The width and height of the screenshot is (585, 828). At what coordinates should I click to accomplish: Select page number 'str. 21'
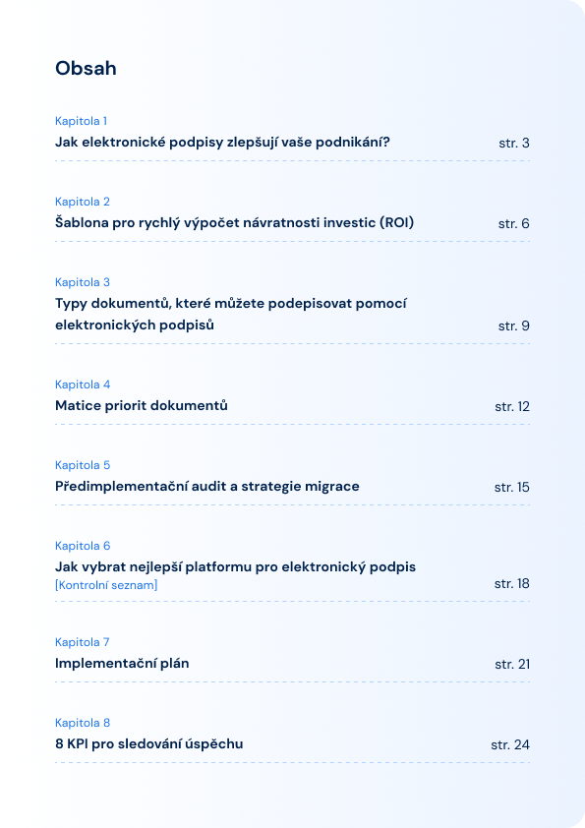point(512,665)
